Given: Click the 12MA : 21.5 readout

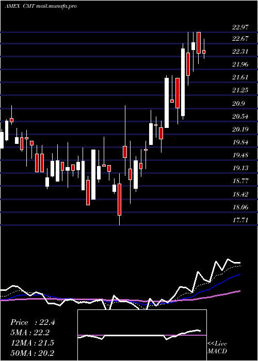Looking at the screenshot, I should 33,342.
